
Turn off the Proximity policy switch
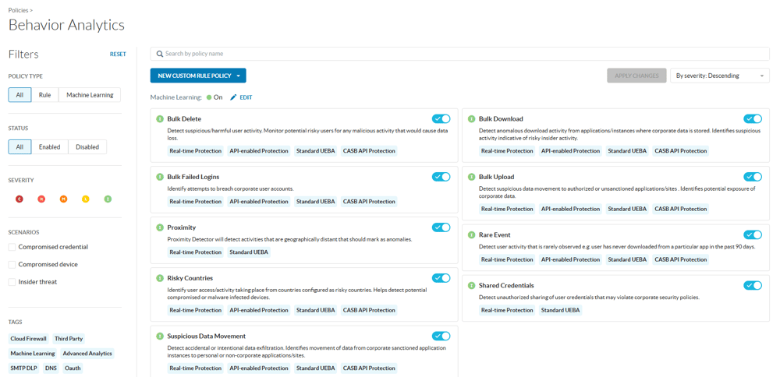(441, 227)
